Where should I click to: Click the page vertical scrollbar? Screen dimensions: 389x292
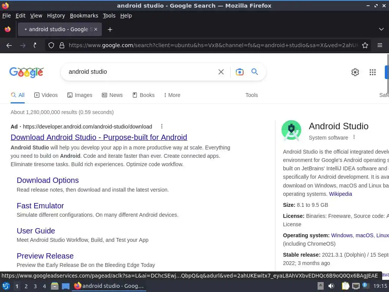(388, 75)
